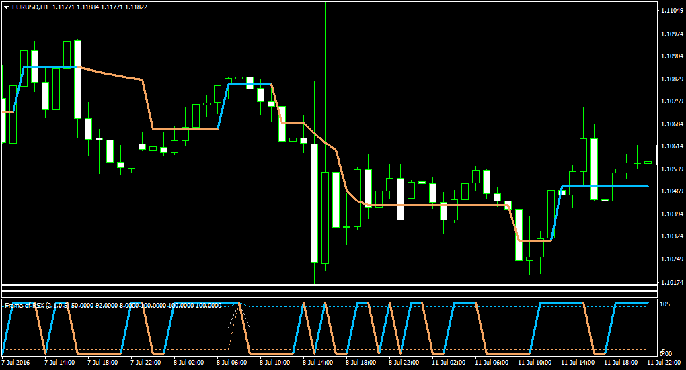
Task: Click the 7 Jul 14:00 time label
Action: coord(59,363)
